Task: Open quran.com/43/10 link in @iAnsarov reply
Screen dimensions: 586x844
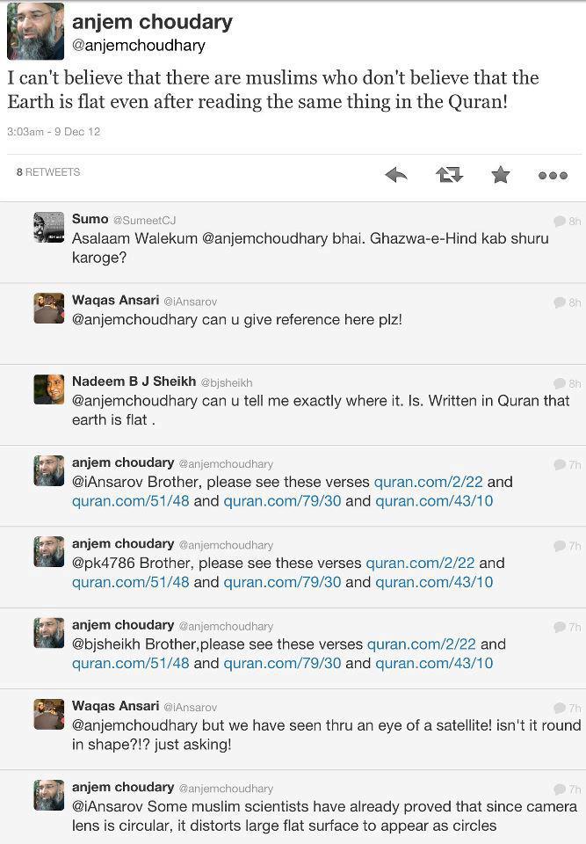Action: click(434, 501)
